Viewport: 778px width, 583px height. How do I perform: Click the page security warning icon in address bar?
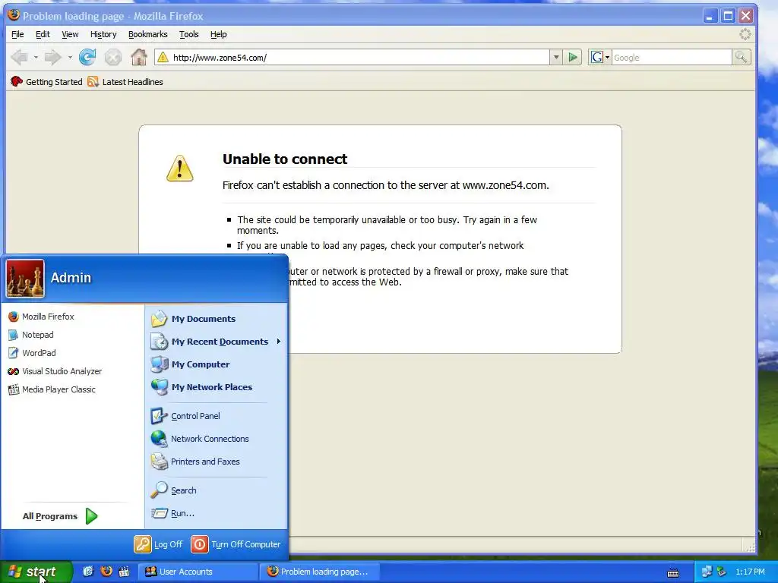(163, 58)
